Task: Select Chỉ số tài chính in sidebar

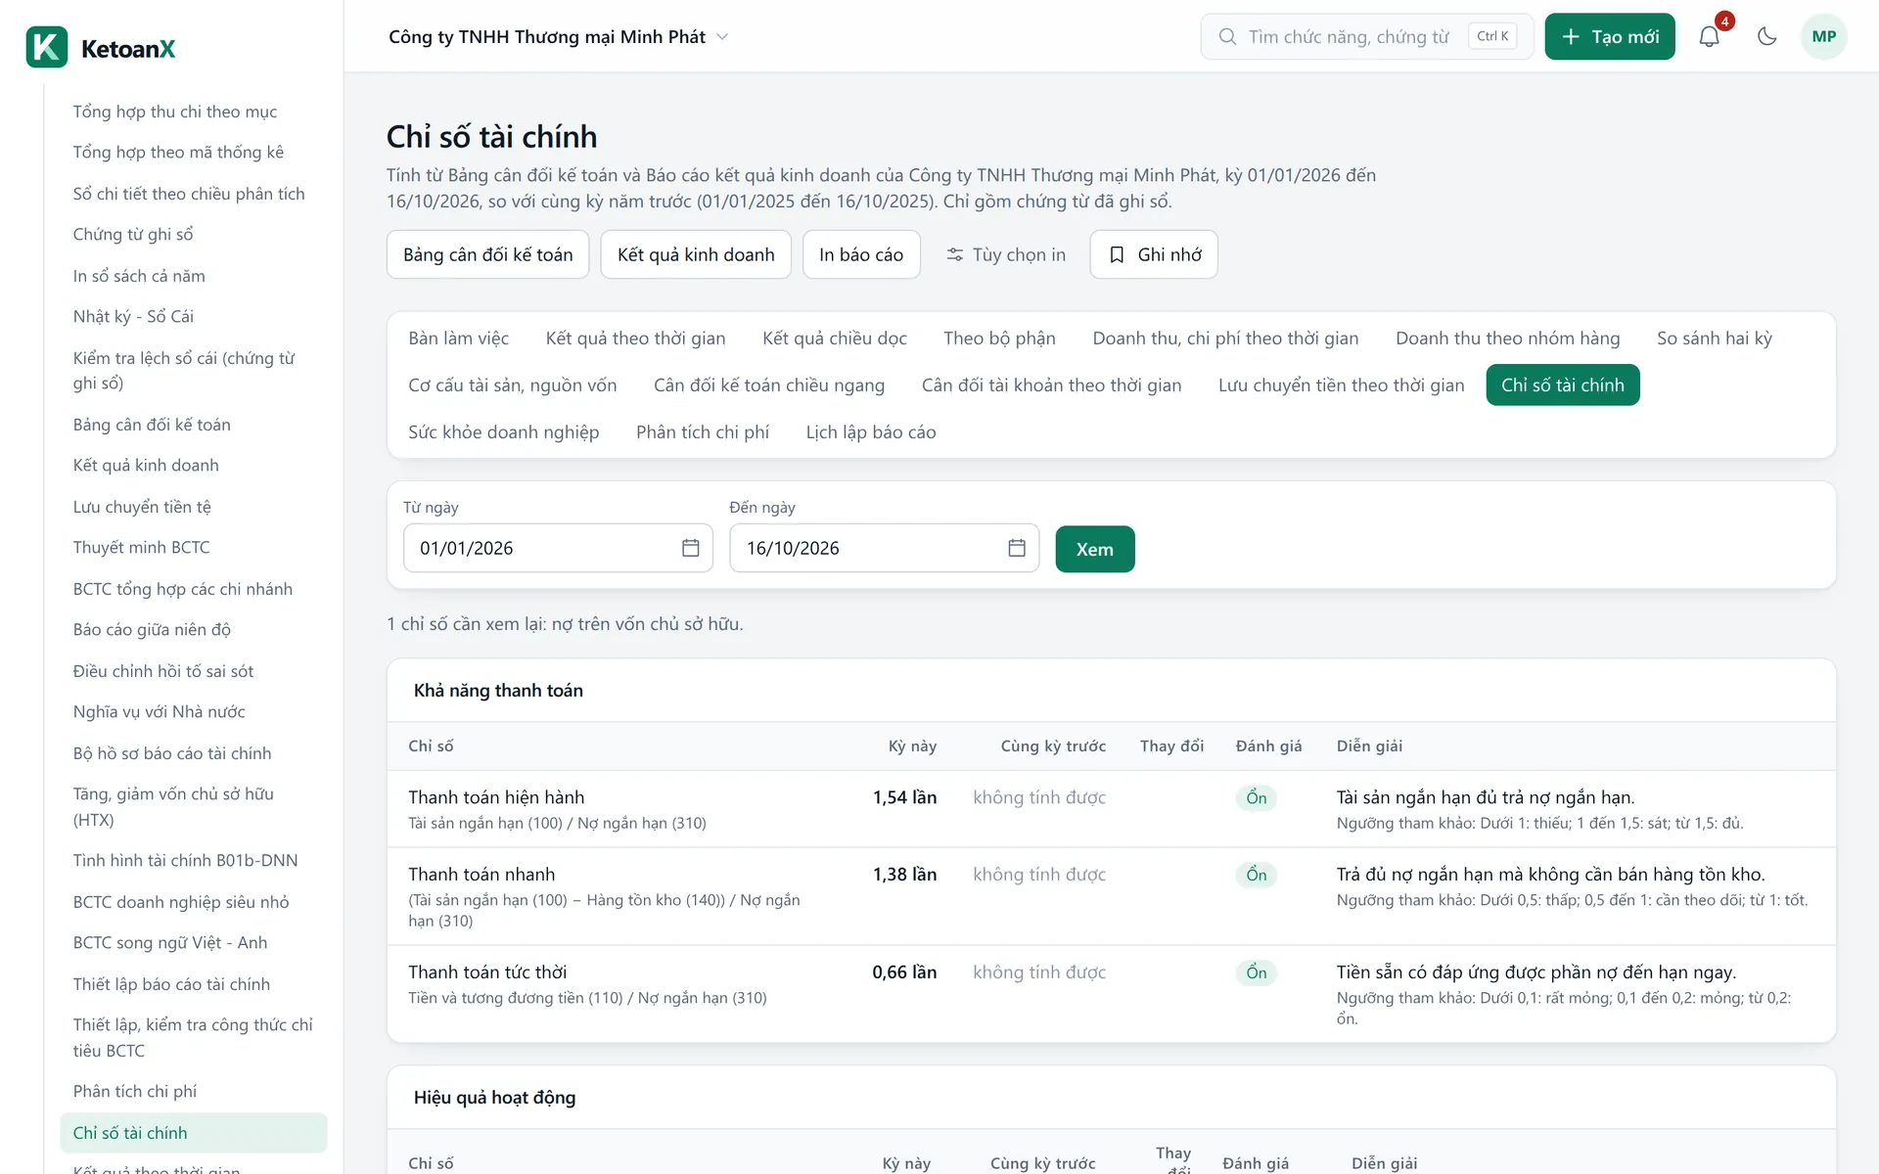Action: [194, 1133]
